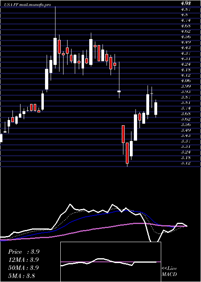
Task: Select the 3.68 price axis label
Action: pos(186,114)
